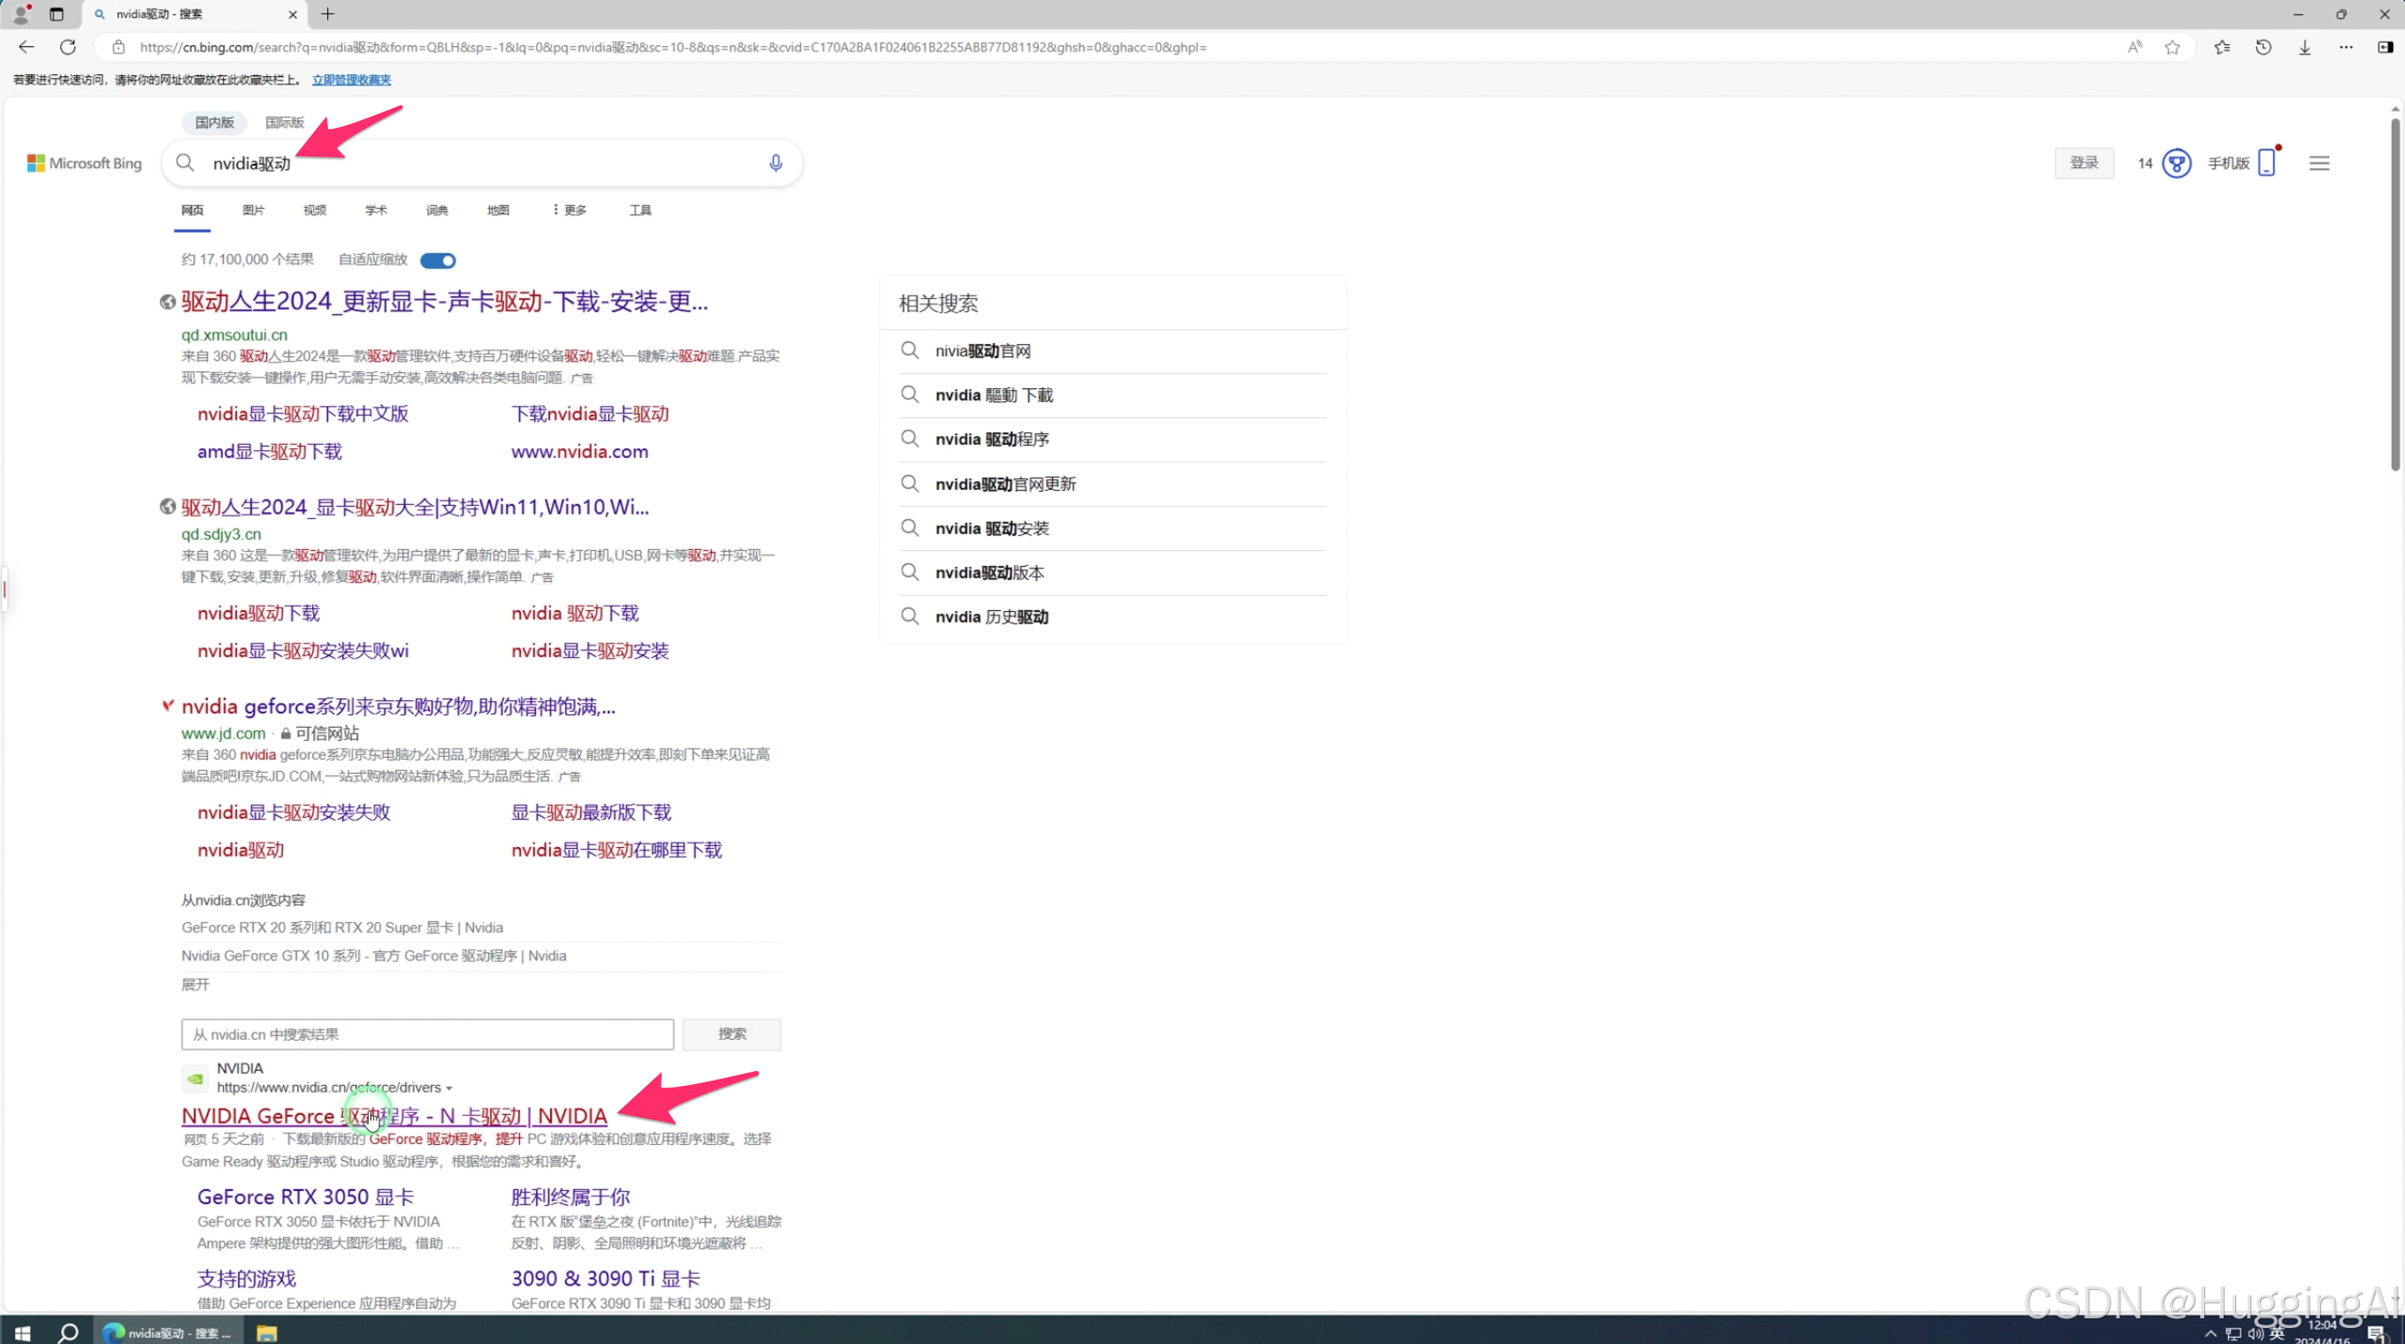
Task: Click the mobile version phone icon
Action: [2266, 164]
